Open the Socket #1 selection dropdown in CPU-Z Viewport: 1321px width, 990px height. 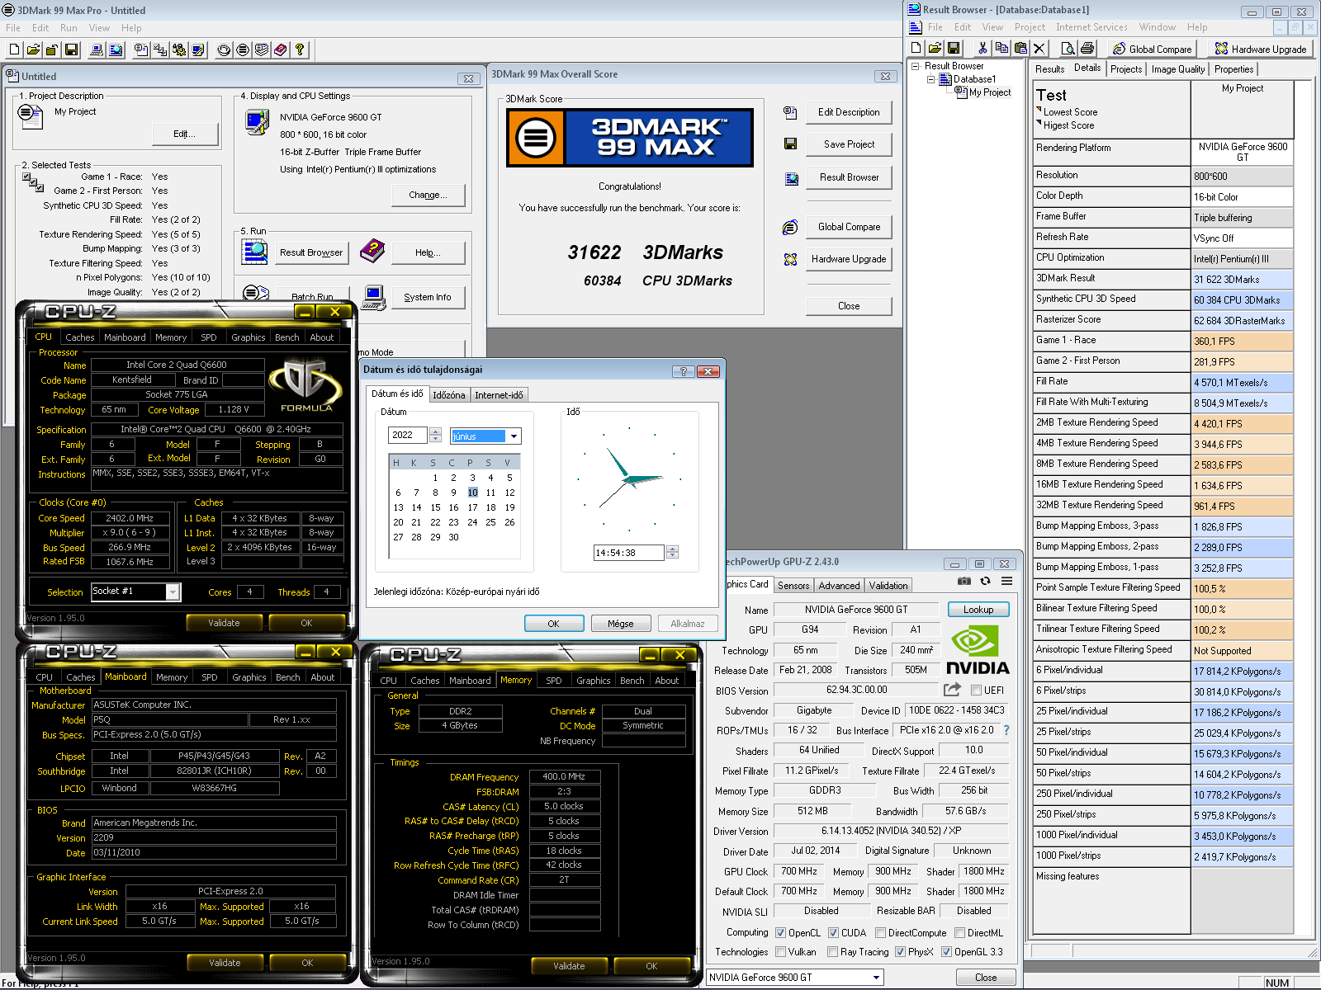[173, 592]
